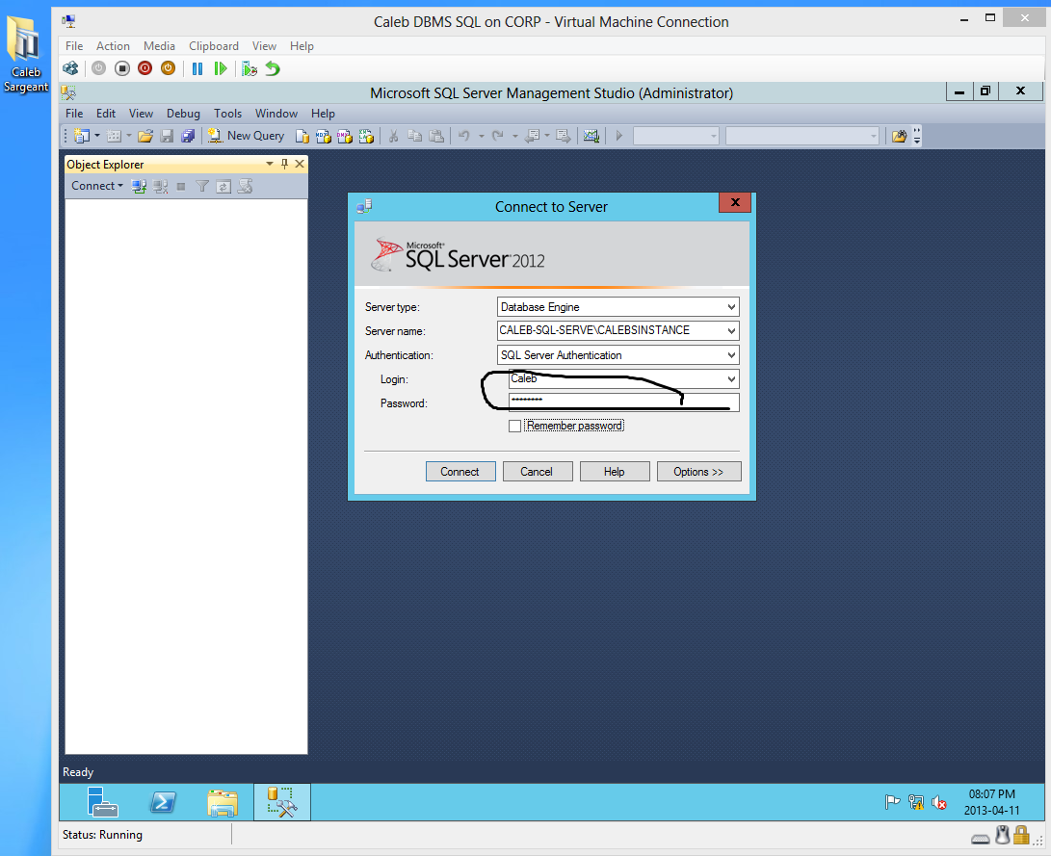Image resolution: width=1051 pixels, height=856 pixels.
Task: Open the toolbar overflow options arrow
Action: (x=917, y=136)
